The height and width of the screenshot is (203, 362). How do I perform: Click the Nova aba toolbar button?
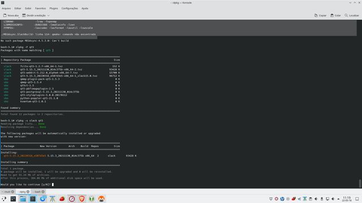tap(11, 15)
